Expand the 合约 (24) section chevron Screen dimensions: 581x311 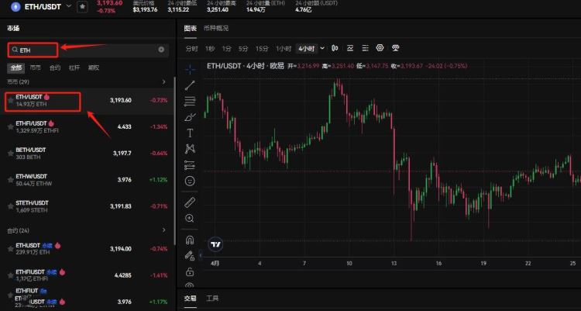[163, 230]
